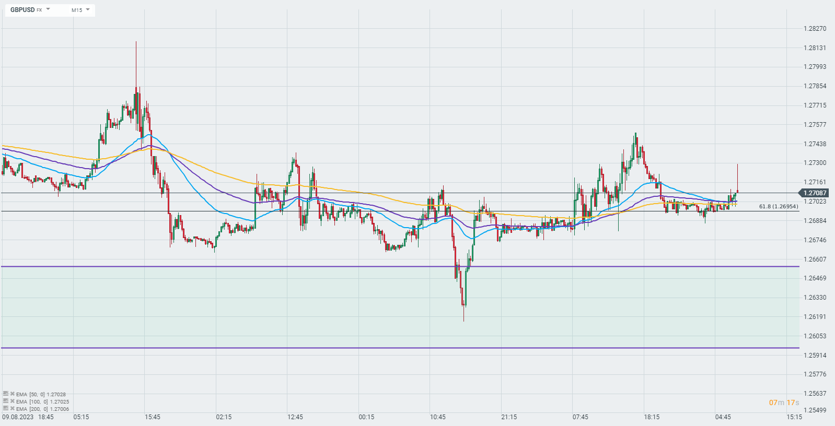Click the 1.28270 price axis label
The image size is (835, 426).
(815, 29)
